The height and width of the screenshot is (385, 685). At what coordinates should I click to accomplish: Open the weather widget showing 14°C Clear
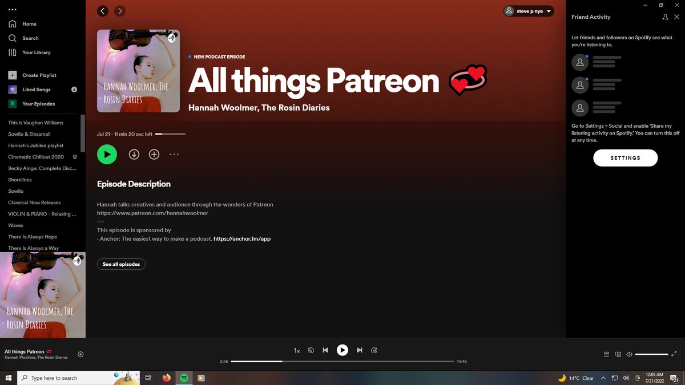tap(577, 378)
